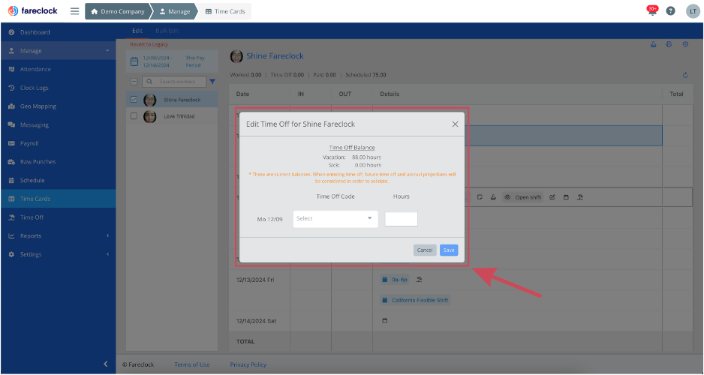Click the stamp icon beside Open shift
The width and height of the screenshot is (704, 375).
click(x=493, y=197)
